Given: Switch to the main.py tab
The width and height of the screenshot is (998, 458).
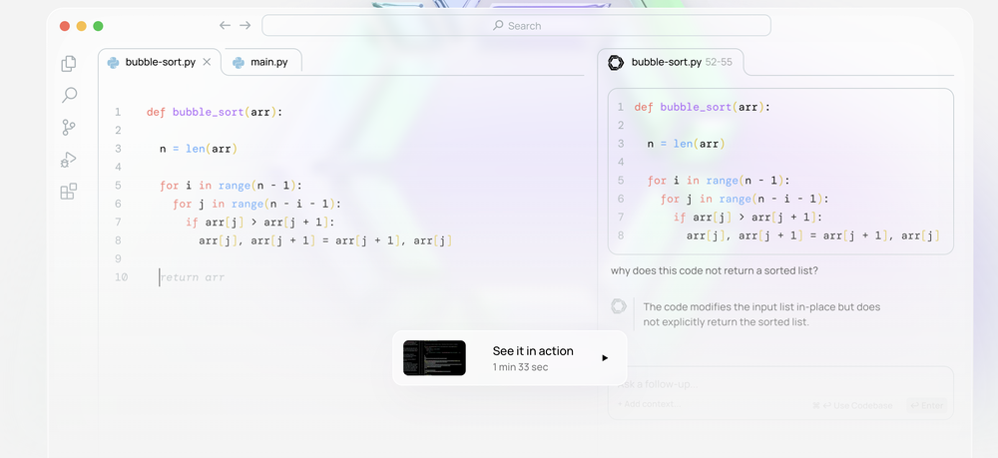Looking at the screenshot, I should (x=261, y=62).
